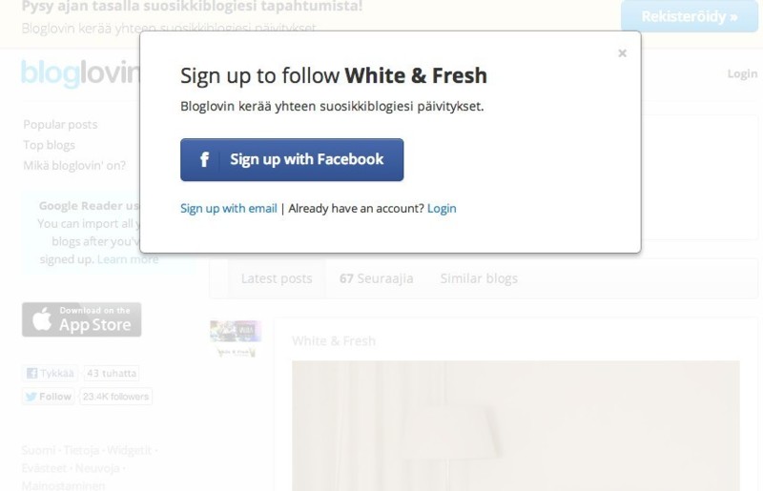
Task: Click Facebook Tykkää like button
Action: [50, 373]
